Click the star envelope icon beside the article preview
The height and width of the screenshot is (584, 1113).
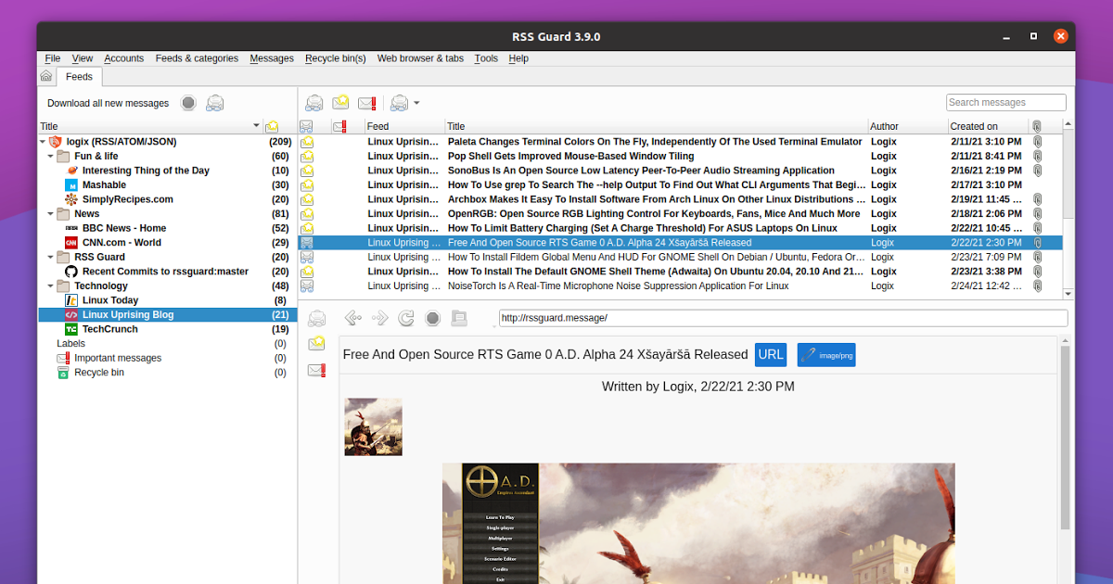click(x=317, y=344)
